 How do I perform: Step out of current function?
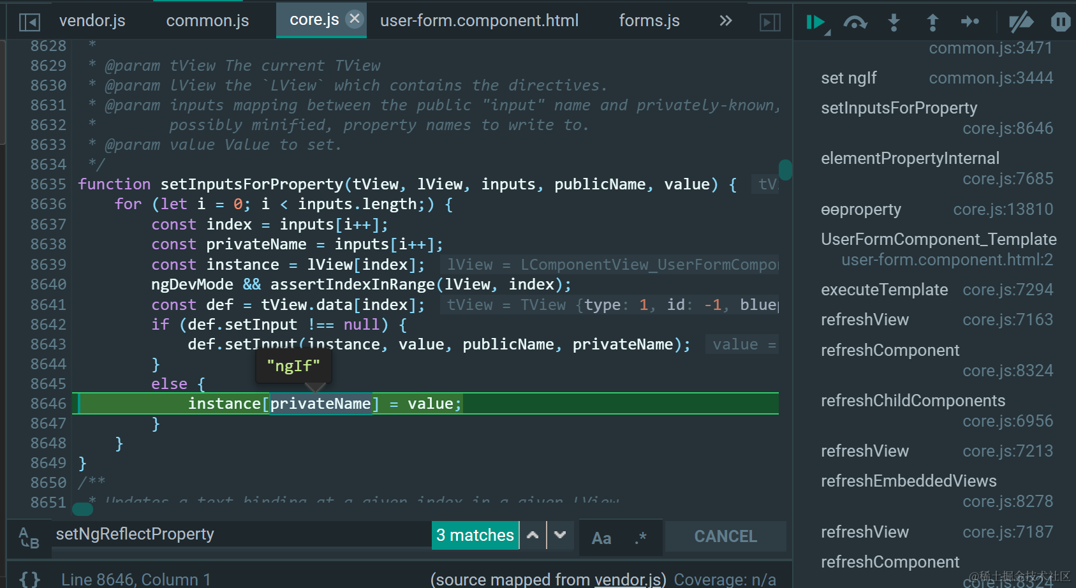(x=932, y=23)
